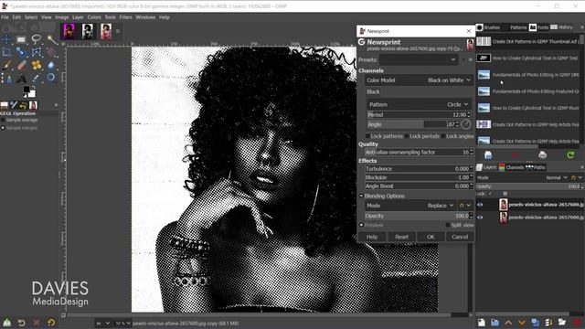
Task: Click Cancel in Newsprint dialog
Action: [460, 237]
